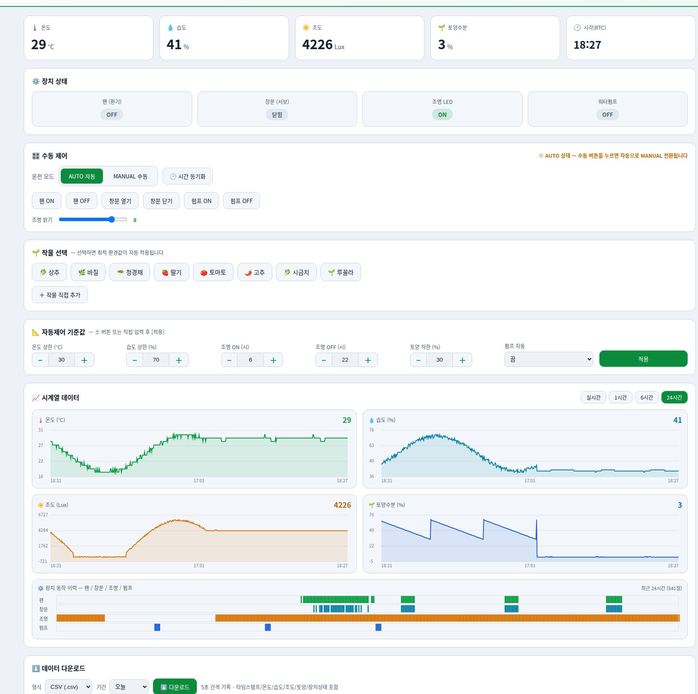Screen dimensions: 698x694
Task: Select the 시금치 spinach crop
Action: (x=296, y=272)
